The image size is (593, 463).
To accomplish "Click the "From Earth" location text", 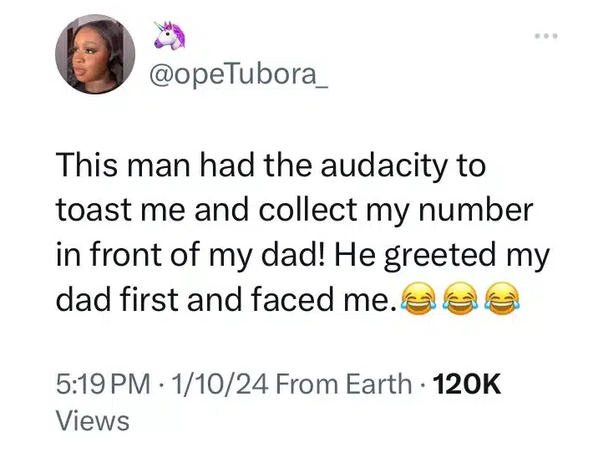I will coord(342,384).
